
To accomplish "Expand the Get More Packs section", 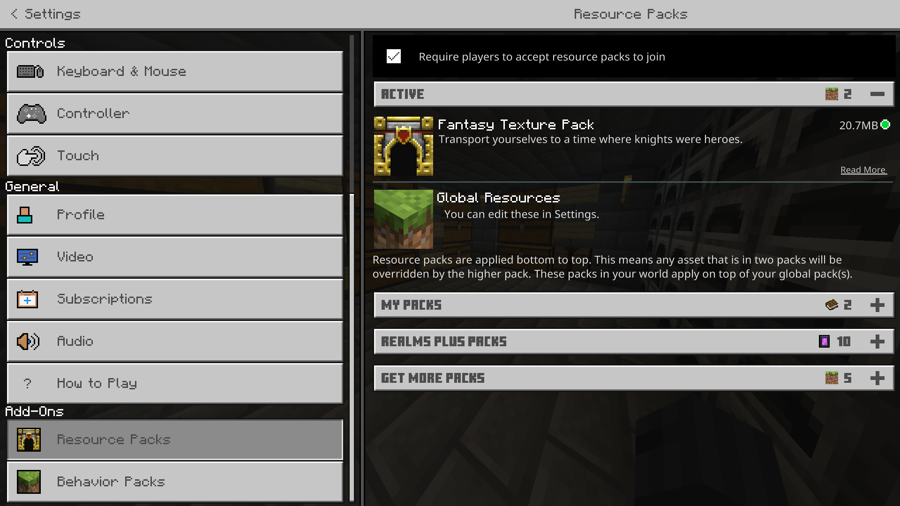I will coord(877,378).
